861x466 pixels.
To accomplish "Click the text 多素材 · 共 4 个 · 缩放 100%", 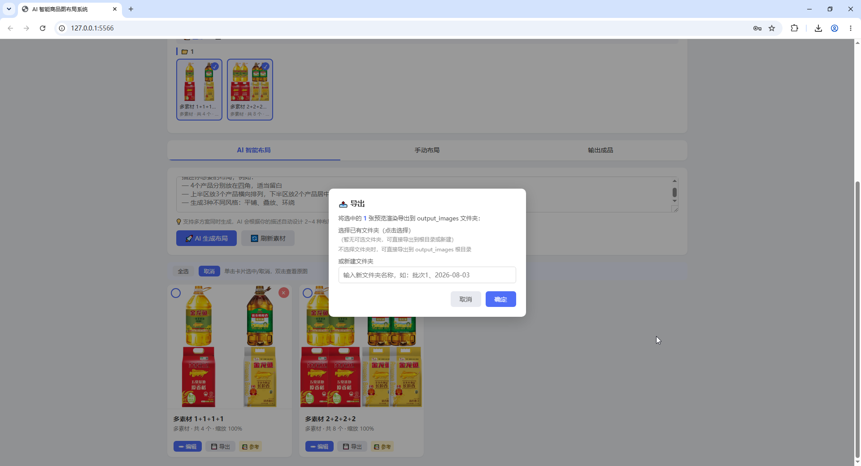I will click(208, 429).
